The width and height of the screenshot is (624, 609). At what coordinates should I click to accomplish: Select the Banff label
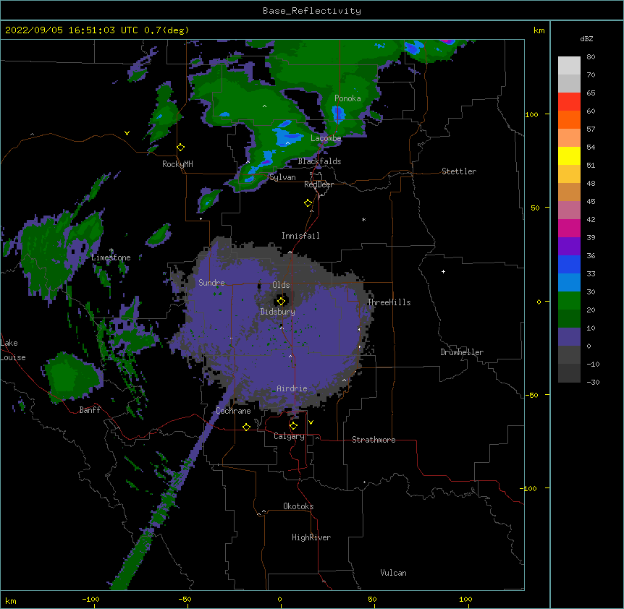(90, 410)
